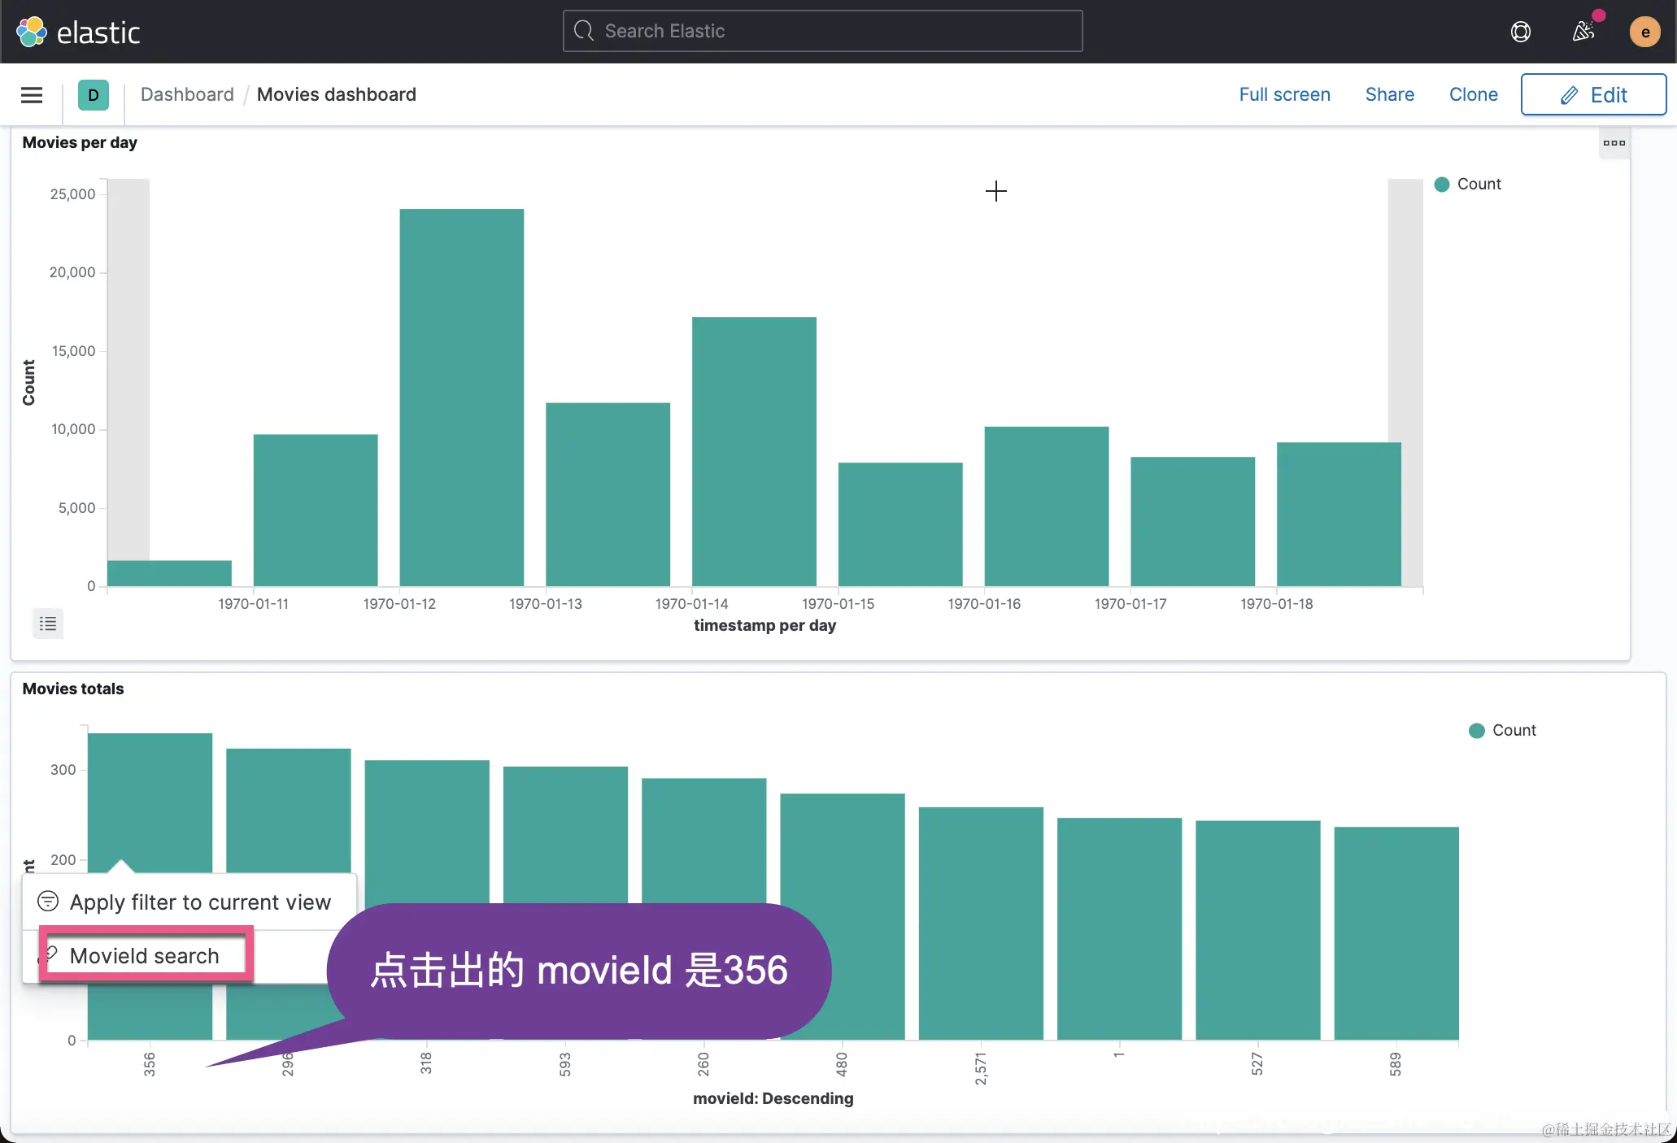Click the Edit dashboard button
1677x1143 pixels.
tap(1593, 95)
